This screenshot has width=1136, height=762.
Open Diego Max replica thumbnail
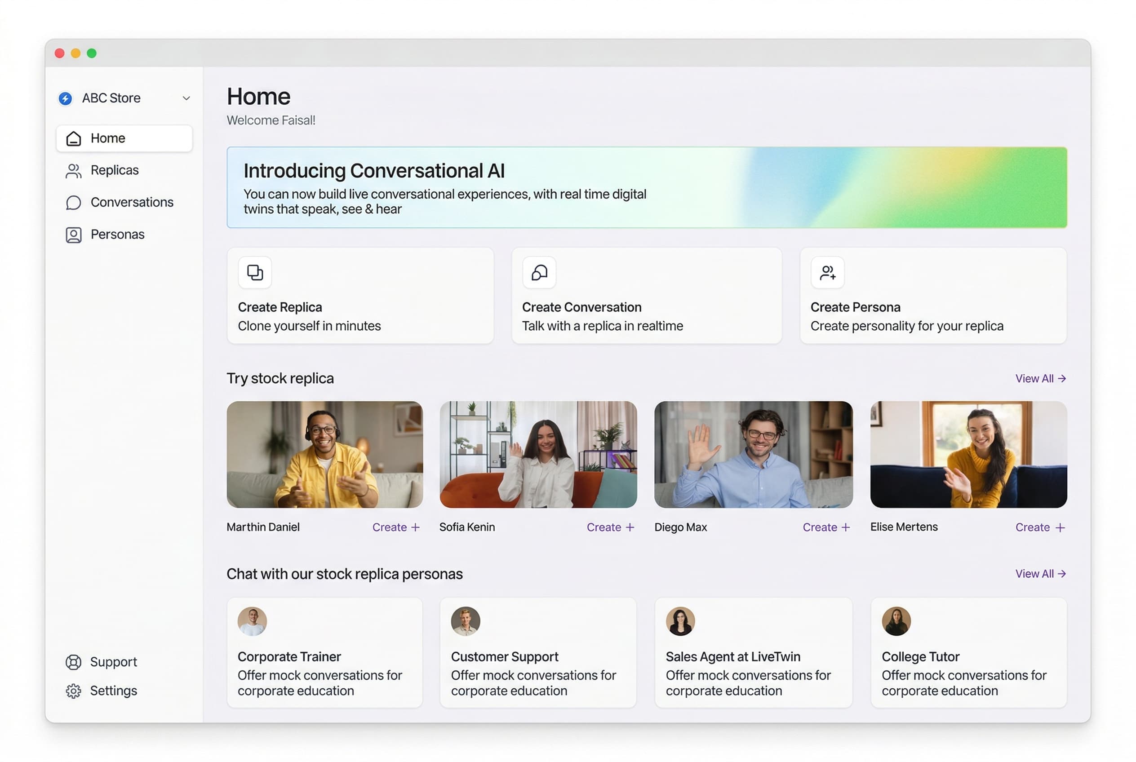[753, 454]
